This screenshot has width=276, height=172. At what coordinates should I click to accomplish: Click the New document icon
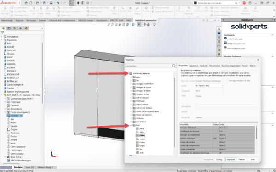tap(31, 3)
